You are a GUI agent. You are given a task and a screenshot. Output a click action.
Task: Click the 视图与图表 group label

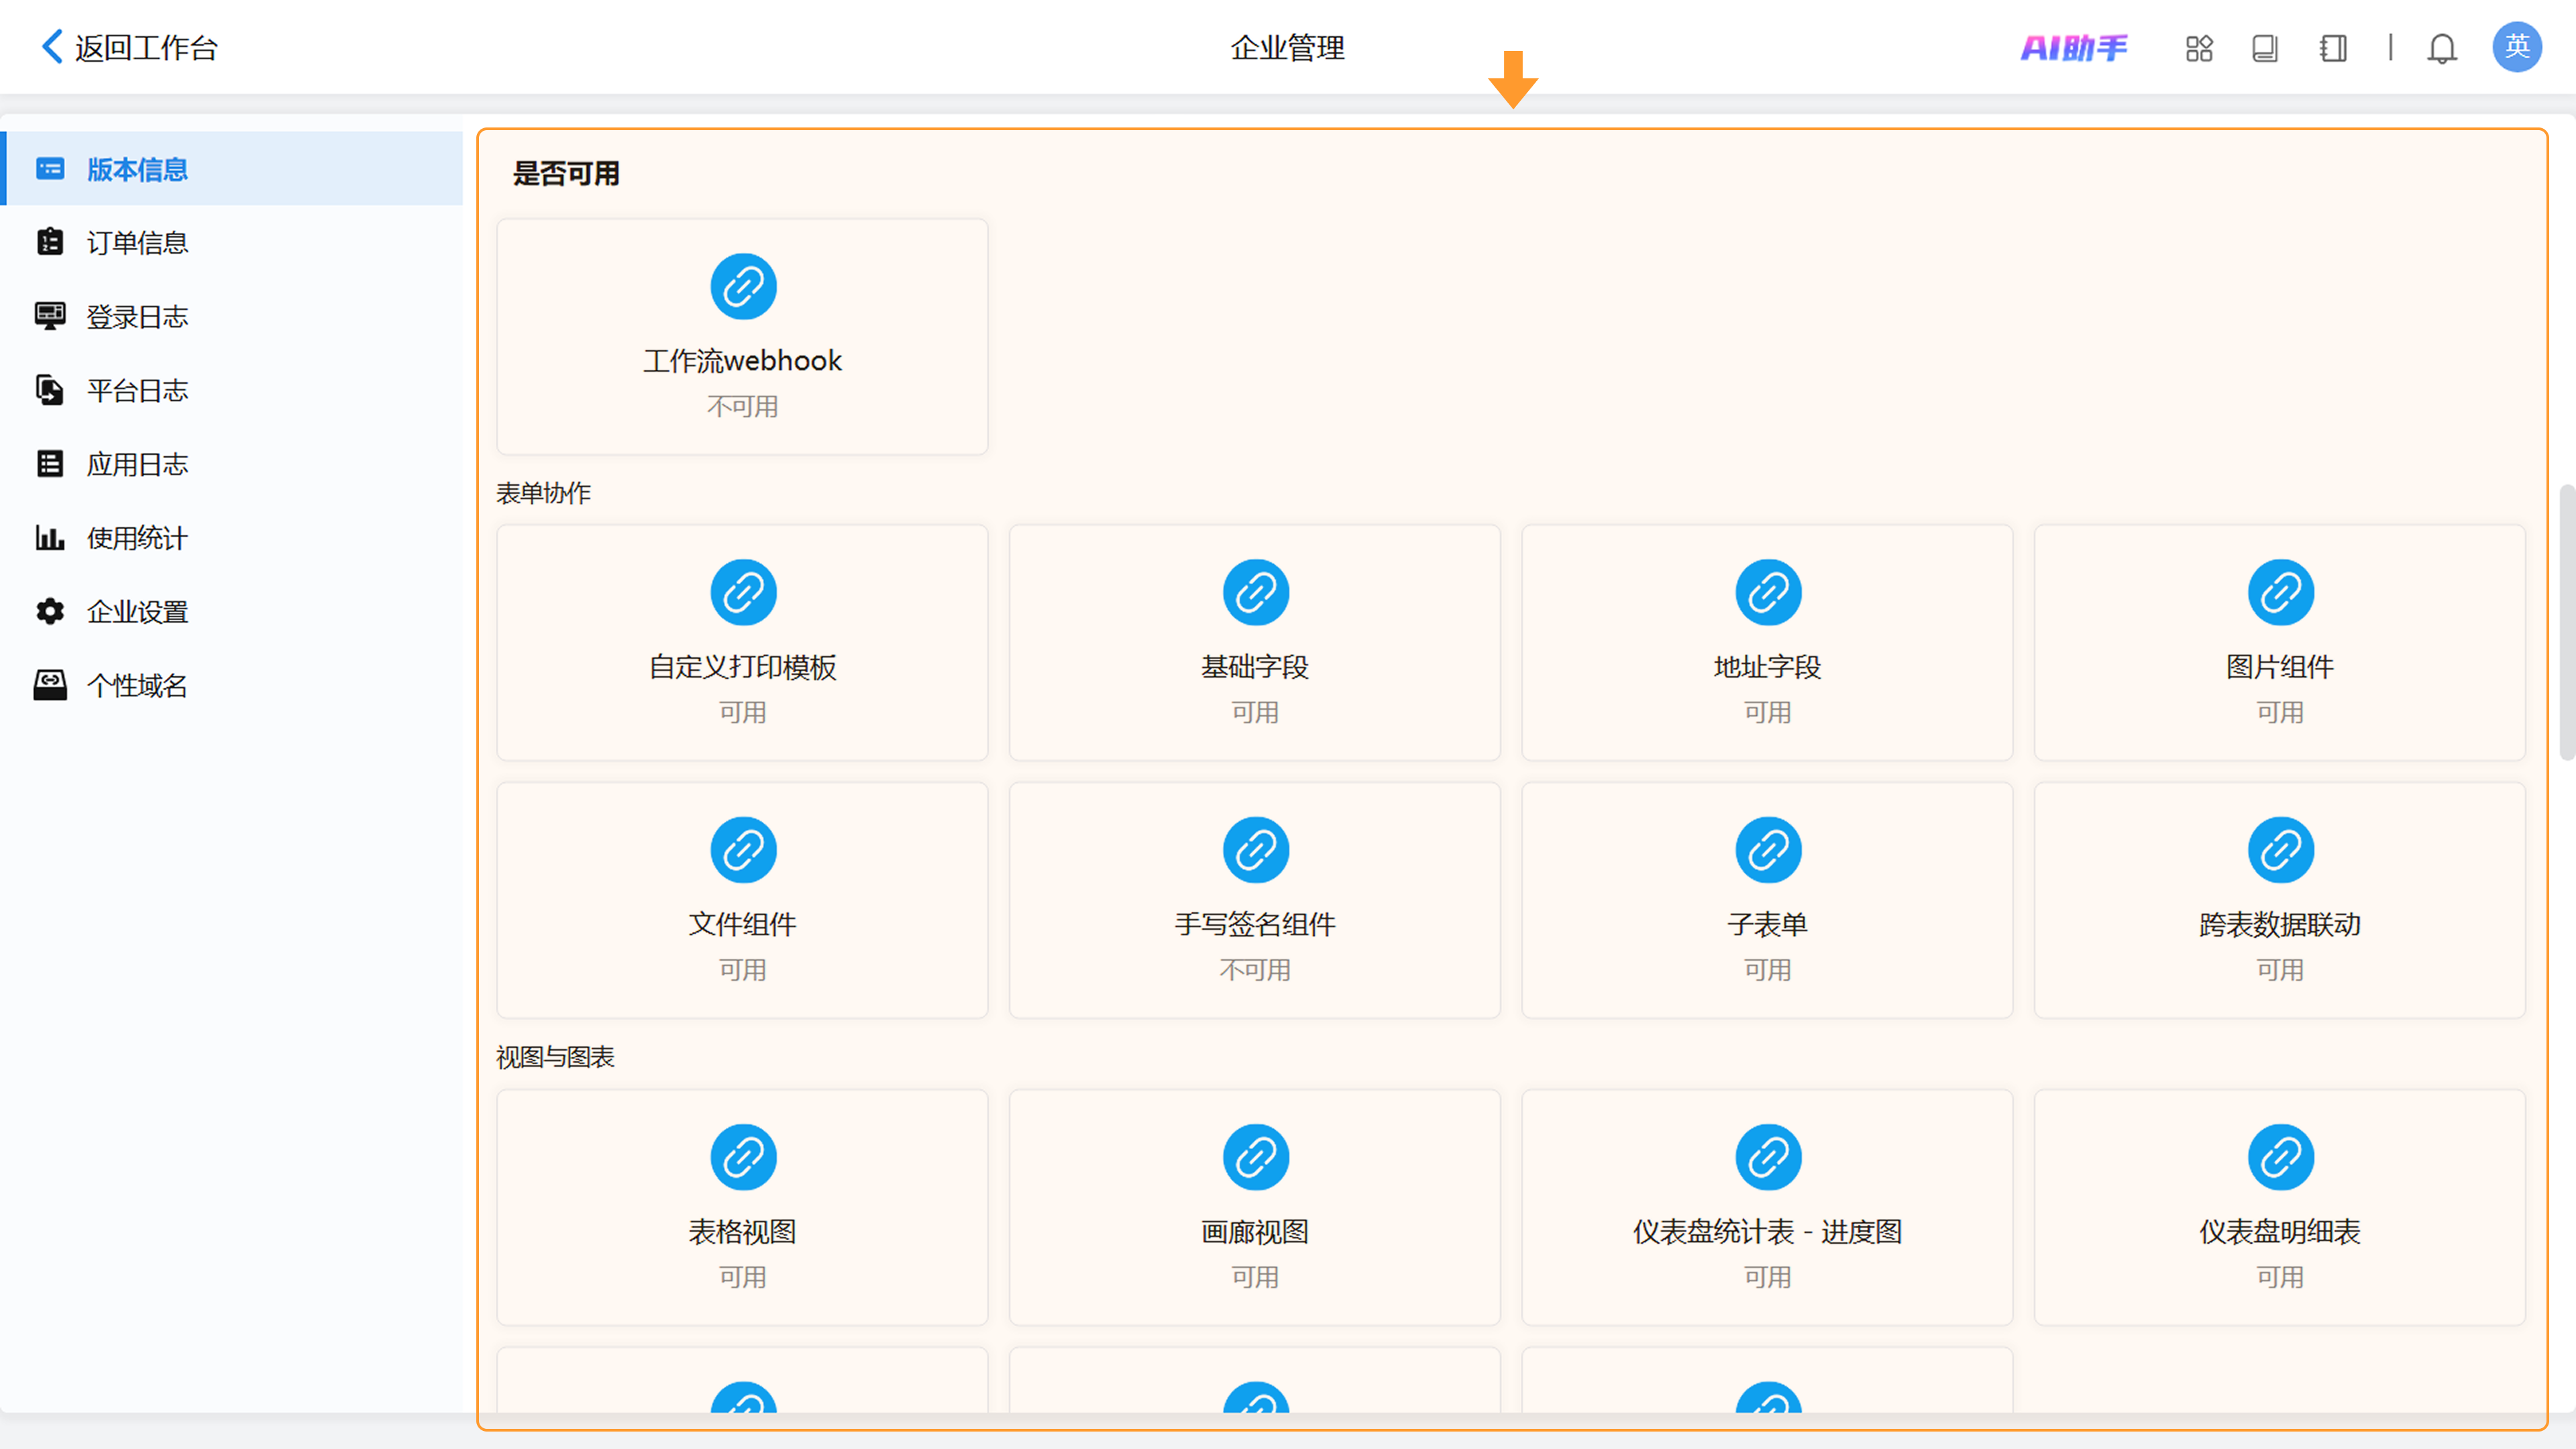[555, 1057]
